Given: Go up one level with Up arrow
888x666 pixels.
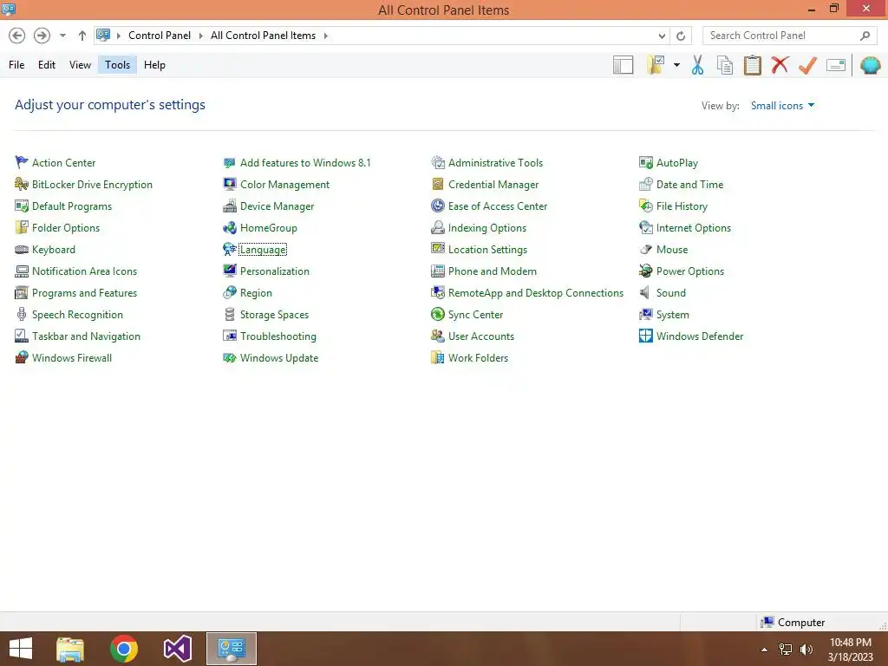Looking at the screenshot, I should coord(82,36).
